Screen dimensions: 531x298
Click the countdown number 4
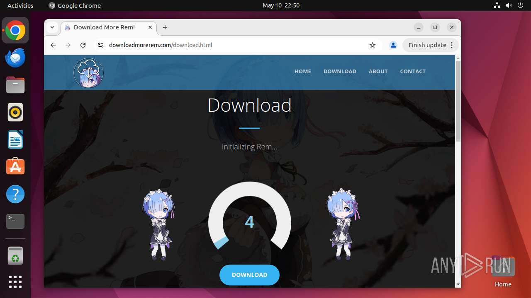pyautogui.click(x=249, y=222)
